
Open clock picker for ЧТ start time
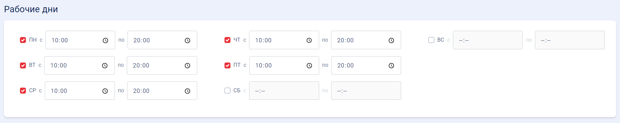[x=309, y=40]
